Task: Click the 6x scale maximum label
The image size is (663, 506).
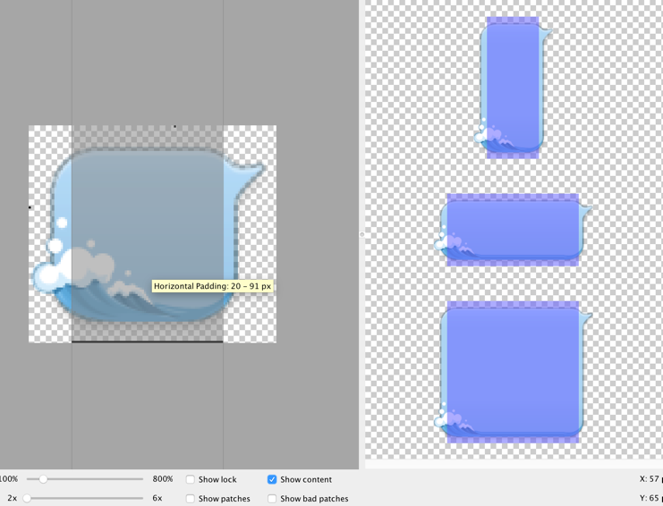Action: 157,498
